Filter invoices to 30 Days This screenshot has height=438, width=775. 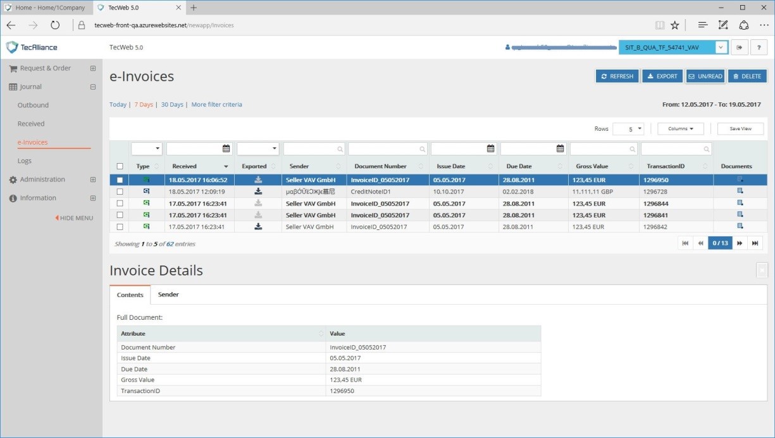tap(172, 104)
